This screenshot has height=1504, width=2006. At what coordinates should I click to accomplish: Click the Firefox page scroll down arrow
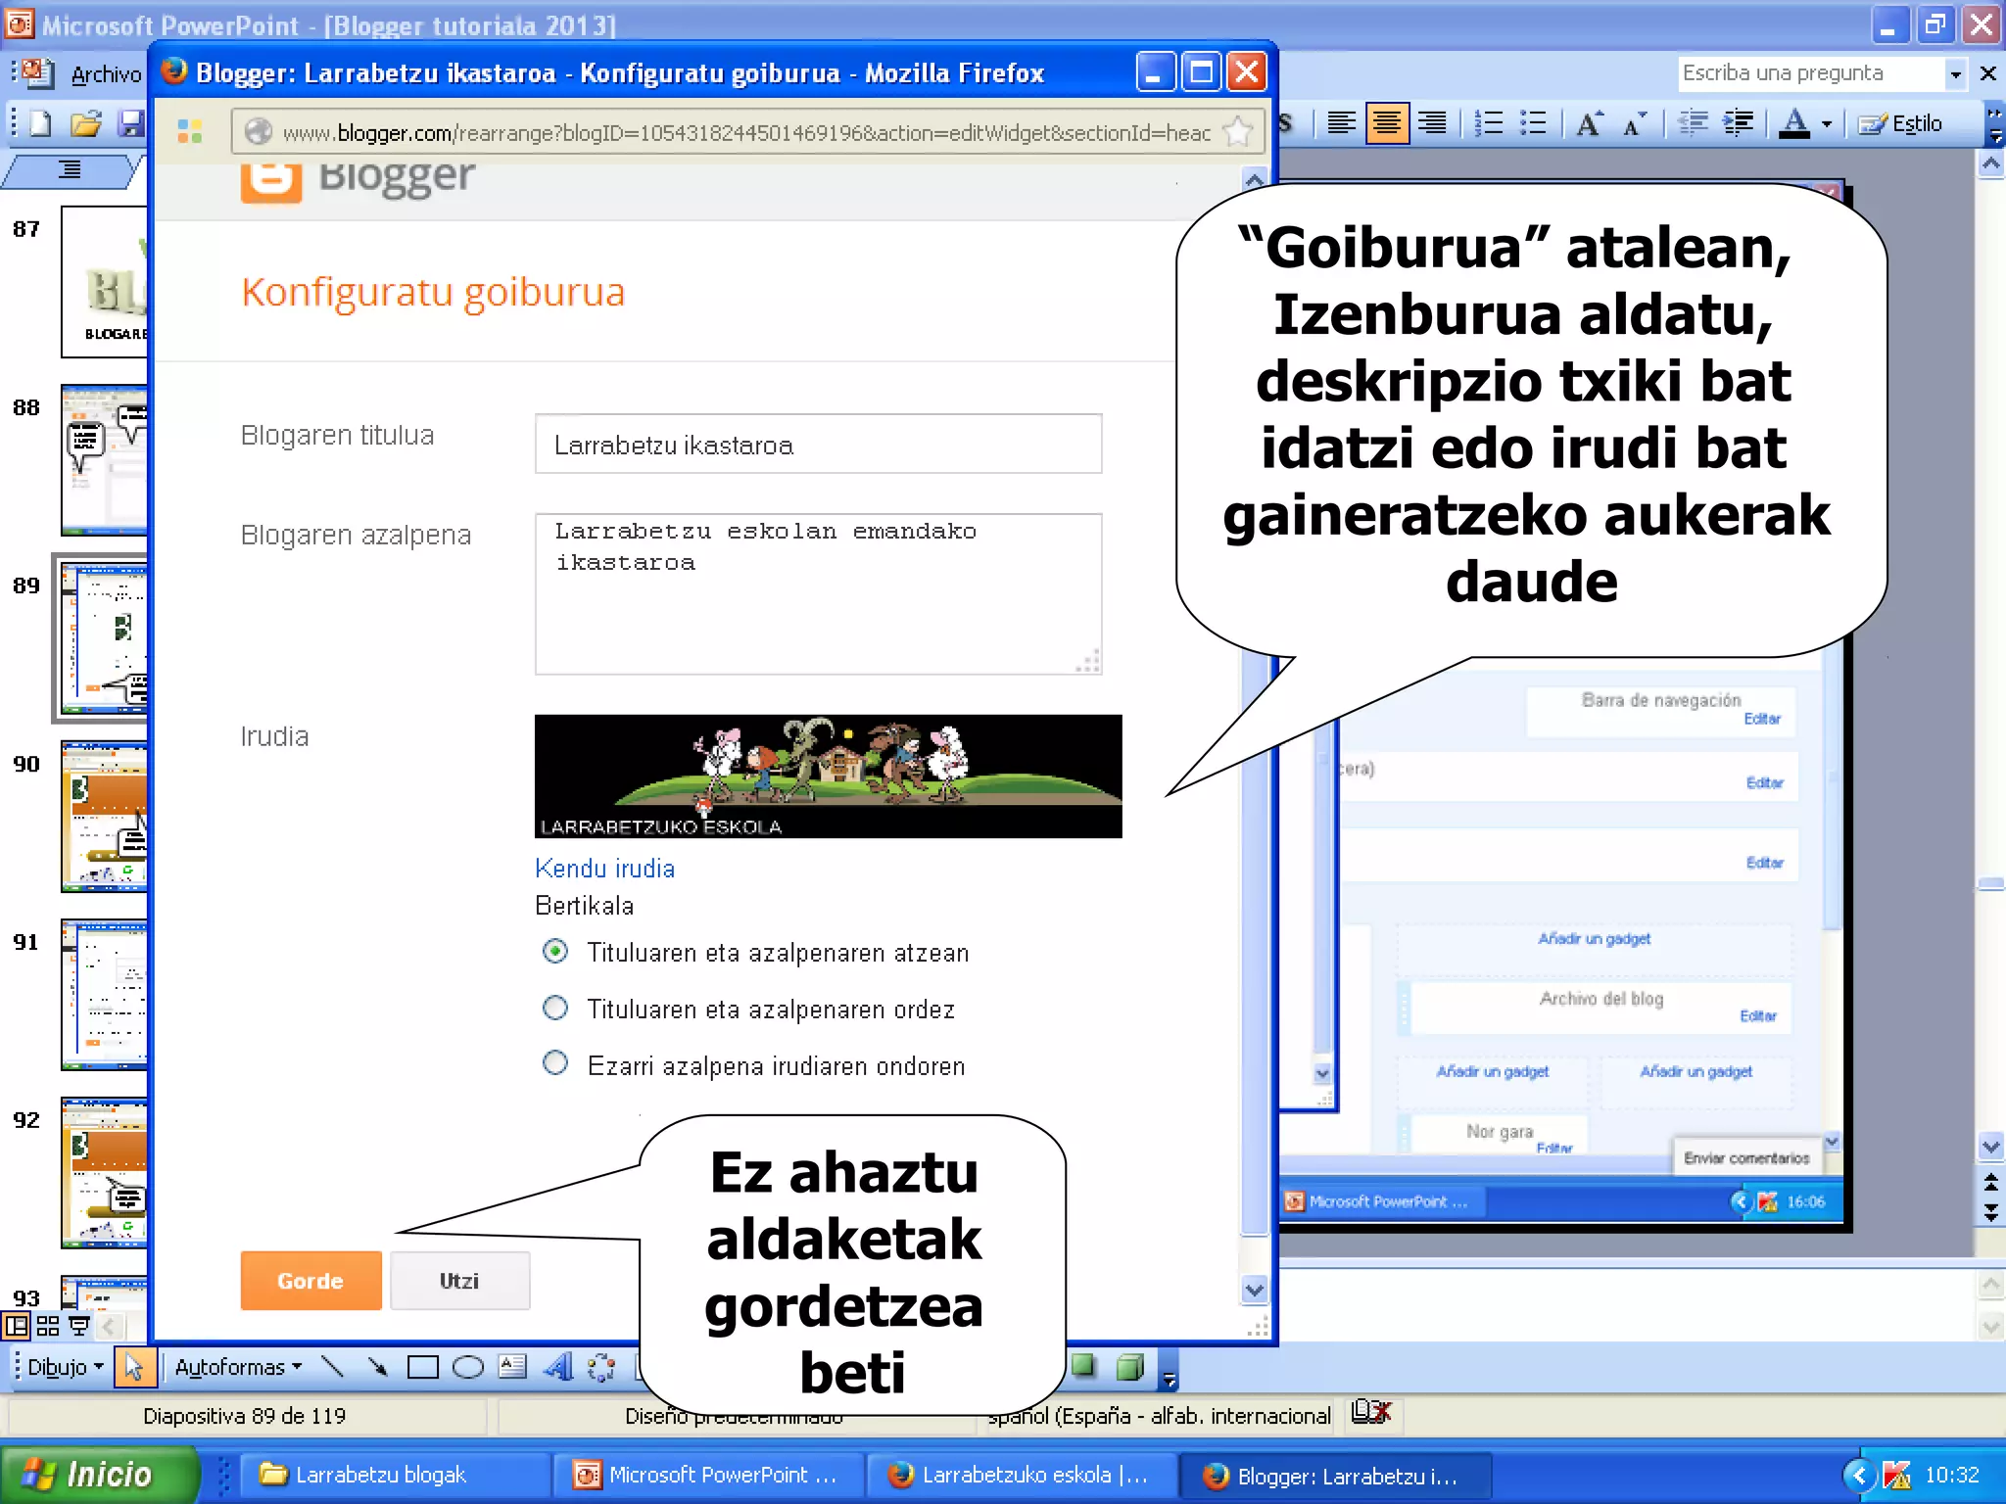click(1255, 1289)
